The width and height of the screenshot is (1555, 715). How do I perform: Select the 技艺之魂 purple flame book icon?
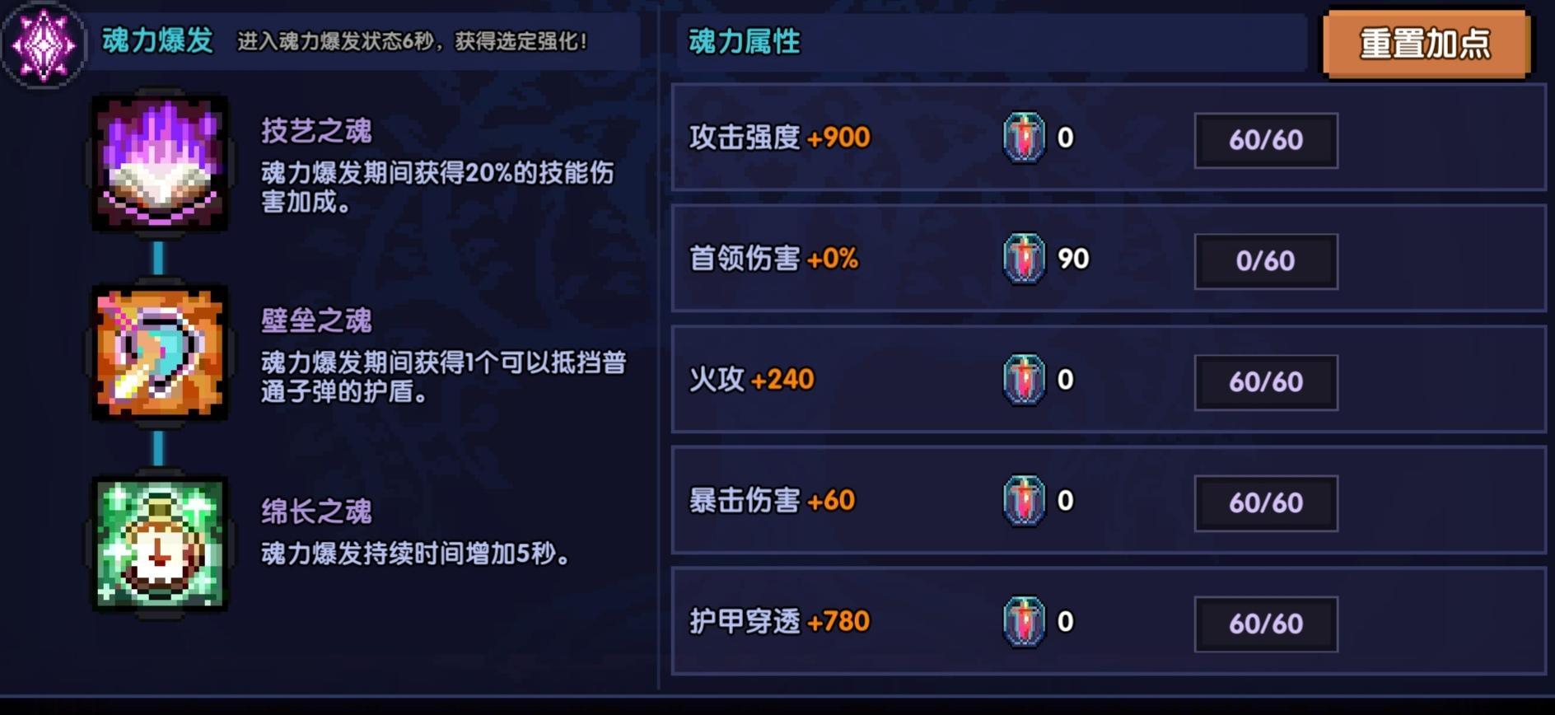tap(159, 162)
